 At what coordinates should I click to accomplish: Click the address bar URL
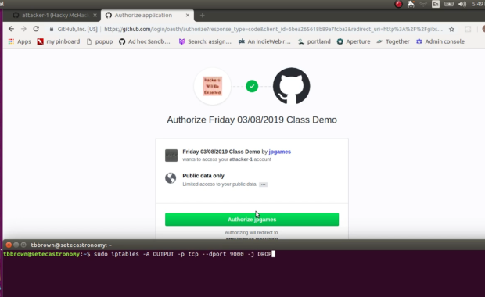[273, 29]
